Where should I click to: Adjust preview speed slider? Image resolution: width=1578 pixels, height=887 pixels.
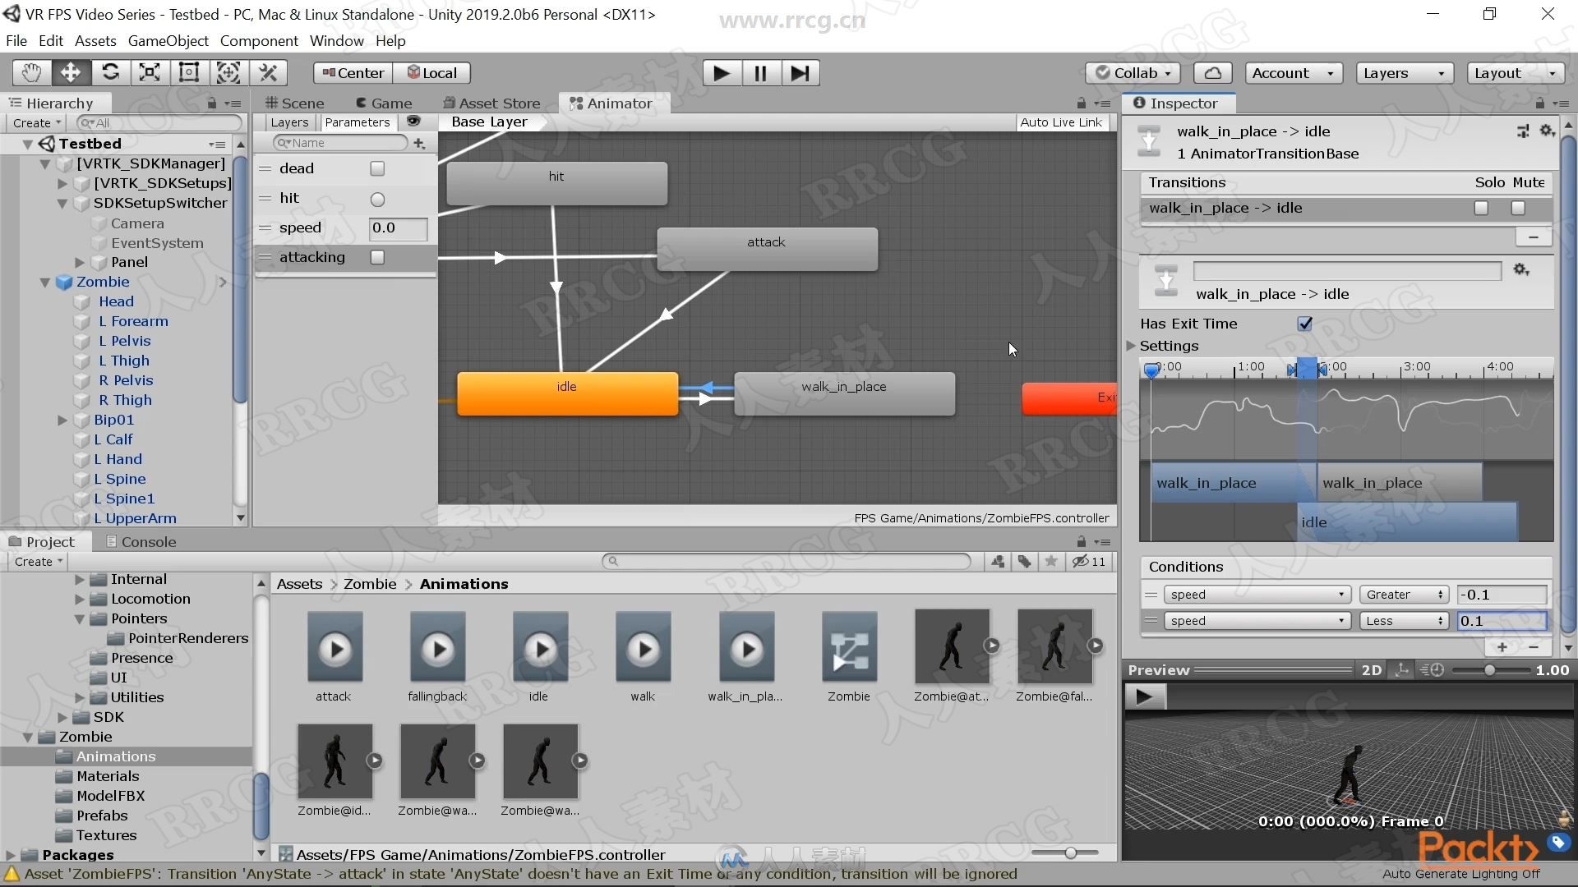(x=1489, y=670)
